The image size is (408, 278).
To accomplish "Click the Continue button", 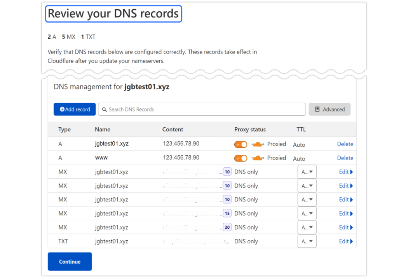I will [x=70, y=261].
